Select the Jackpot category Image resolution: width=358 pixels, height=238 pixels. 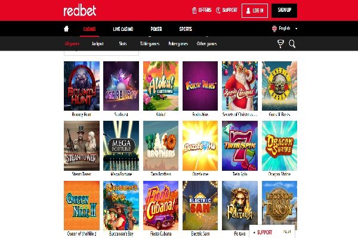click(x=98, y=43)
